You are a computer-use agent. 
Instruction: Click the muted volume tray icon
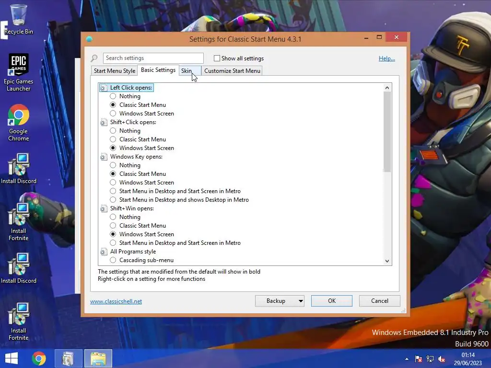442,359
